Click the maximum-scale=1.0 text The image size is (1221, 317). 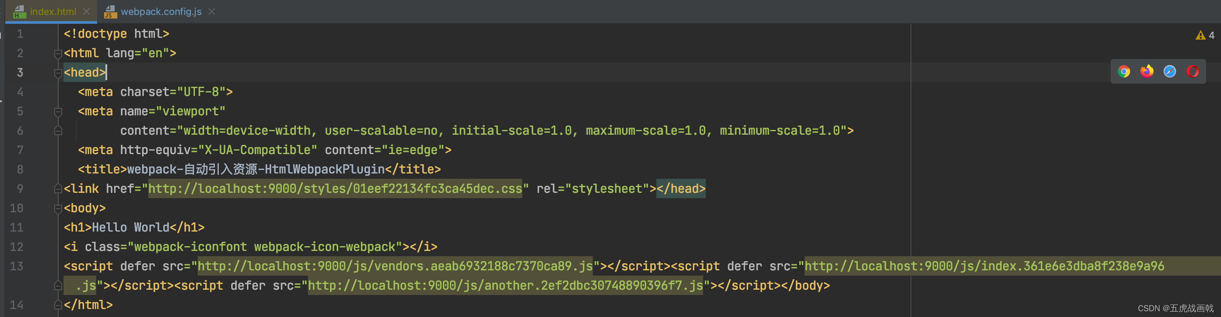pos(646,131)
